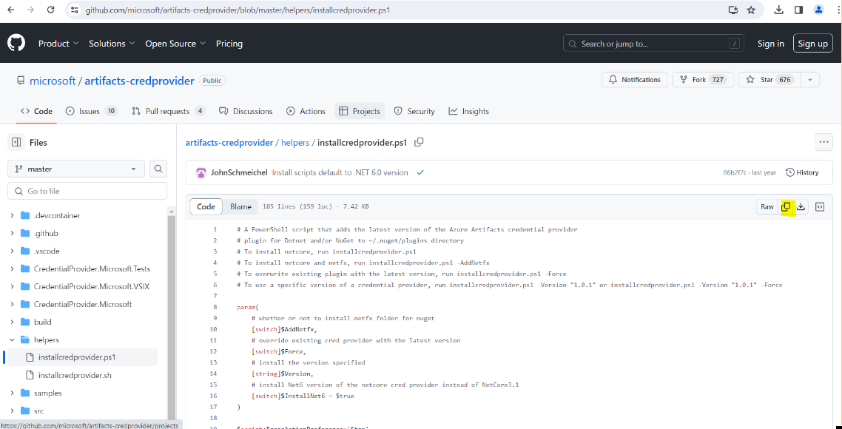Screen dimensions: 842x429
Task: Click the Pricing link
Action: click(229, 44)
